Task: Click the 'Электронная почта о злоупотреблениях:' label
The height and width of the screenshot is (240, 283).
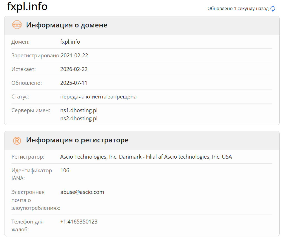Action: [36, 200]
